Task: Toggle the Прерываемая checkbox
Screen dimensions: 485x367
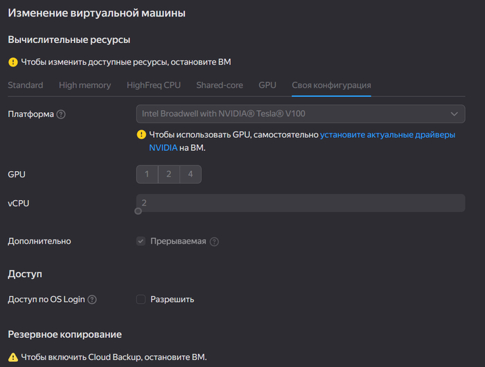Action: pos(141,241)
